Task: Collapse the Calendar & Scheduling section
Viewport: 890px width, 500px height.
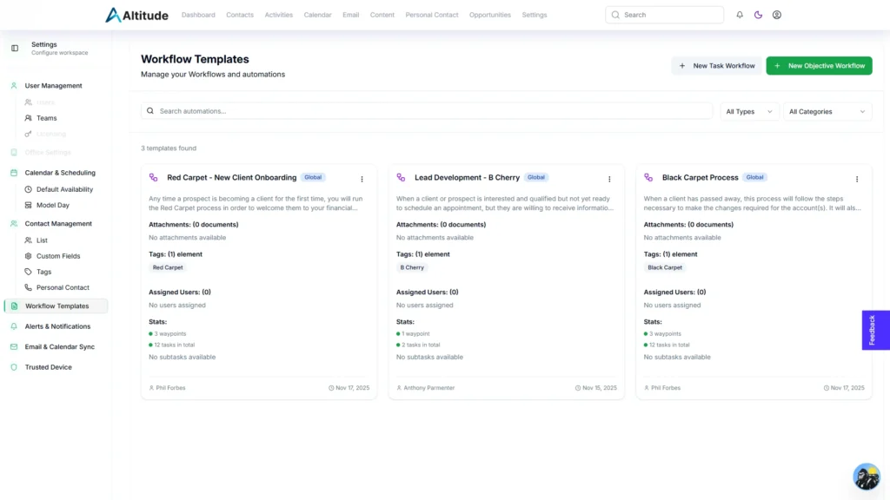Action: [x=59, y=173]
